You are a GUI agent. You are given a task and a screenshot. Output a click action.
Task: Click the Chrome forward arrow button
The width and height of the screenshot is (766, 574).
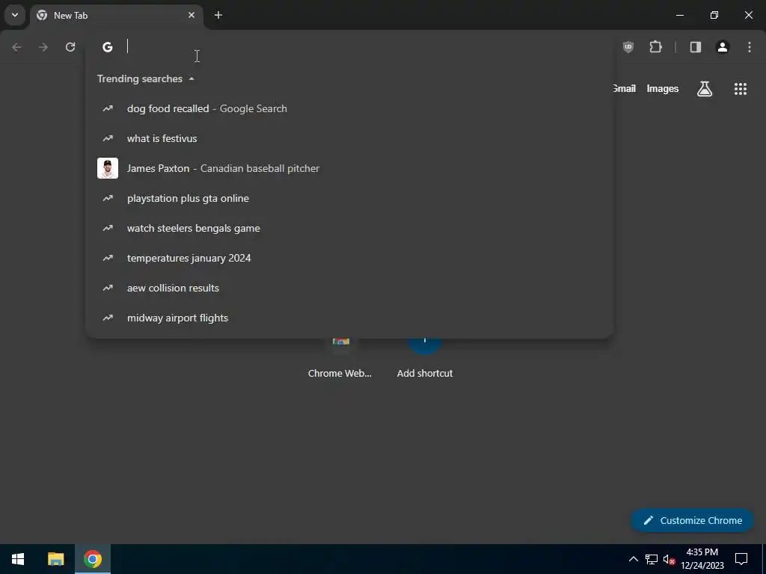[x=43, y=47]
